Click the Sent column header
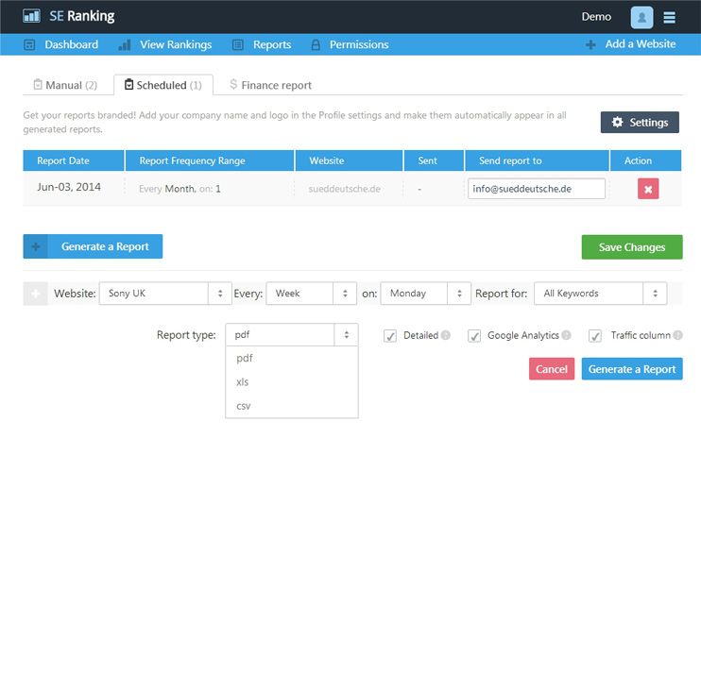 coord(434,160)
